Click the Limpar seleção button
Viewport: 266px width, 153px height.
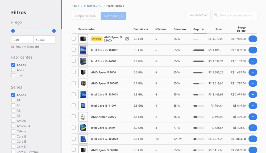[x=85, y=16]
